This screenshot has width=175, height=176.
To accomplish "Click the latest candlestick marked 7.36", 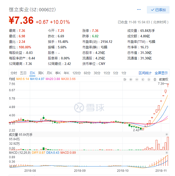I will pos(168,85).
